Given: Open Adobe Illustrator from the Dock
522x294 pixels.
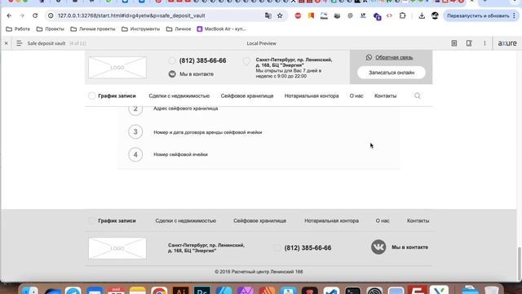Looking at the screenshot, I should click(x=180, y=290).
